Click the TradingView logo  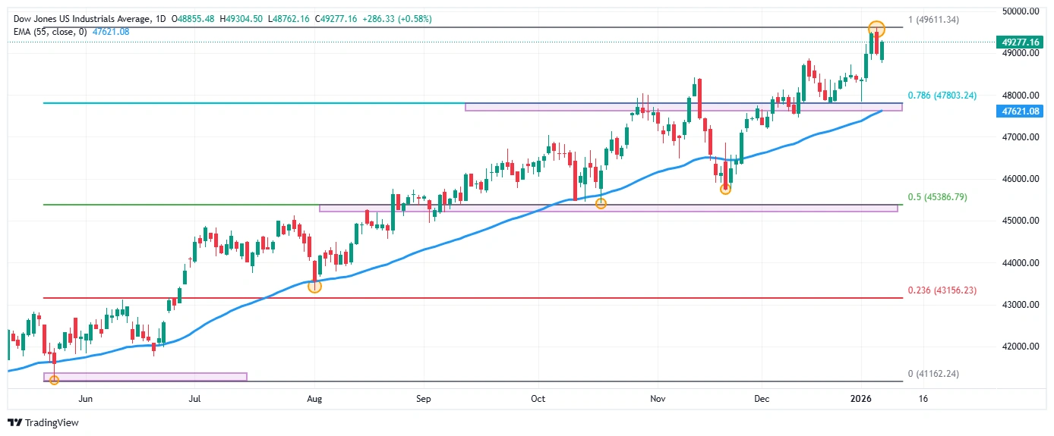pos(43,422)
